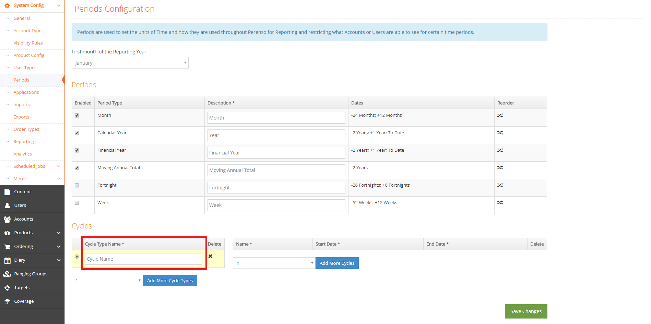Open First month of Reporting Year dropdown
The height and width of the screenshot is (324, 651).
(x=130, y=63)
